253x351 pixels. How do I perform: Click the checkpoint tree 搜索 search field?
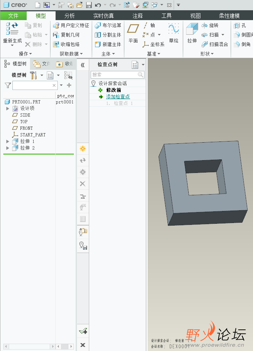point(118,75)
